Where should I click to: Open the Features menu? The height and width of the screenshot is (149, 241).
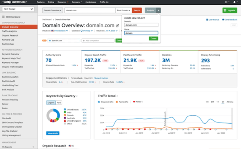coord(41,2)
